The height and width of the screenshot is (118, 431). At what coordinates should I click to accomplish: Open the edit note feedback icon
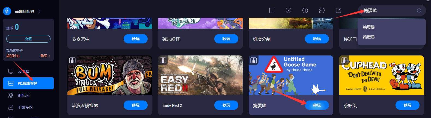[x=338, y=10]
